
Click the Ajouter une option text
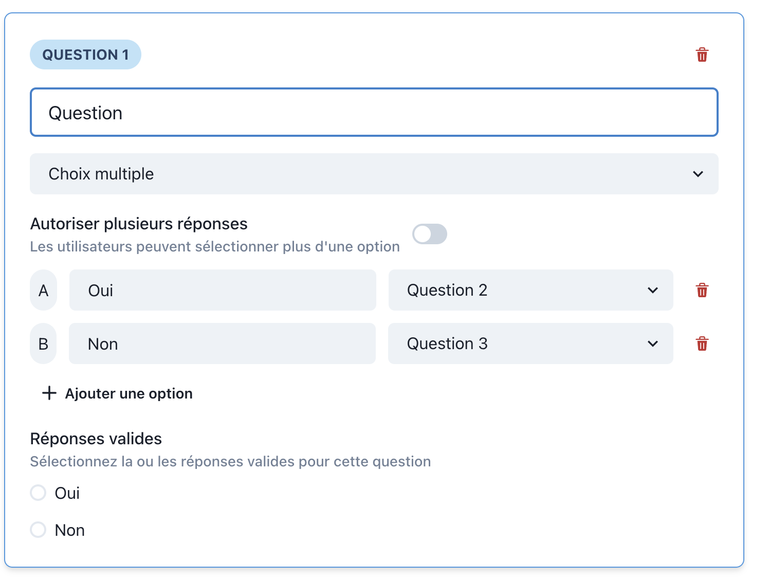tap(129, 393)
